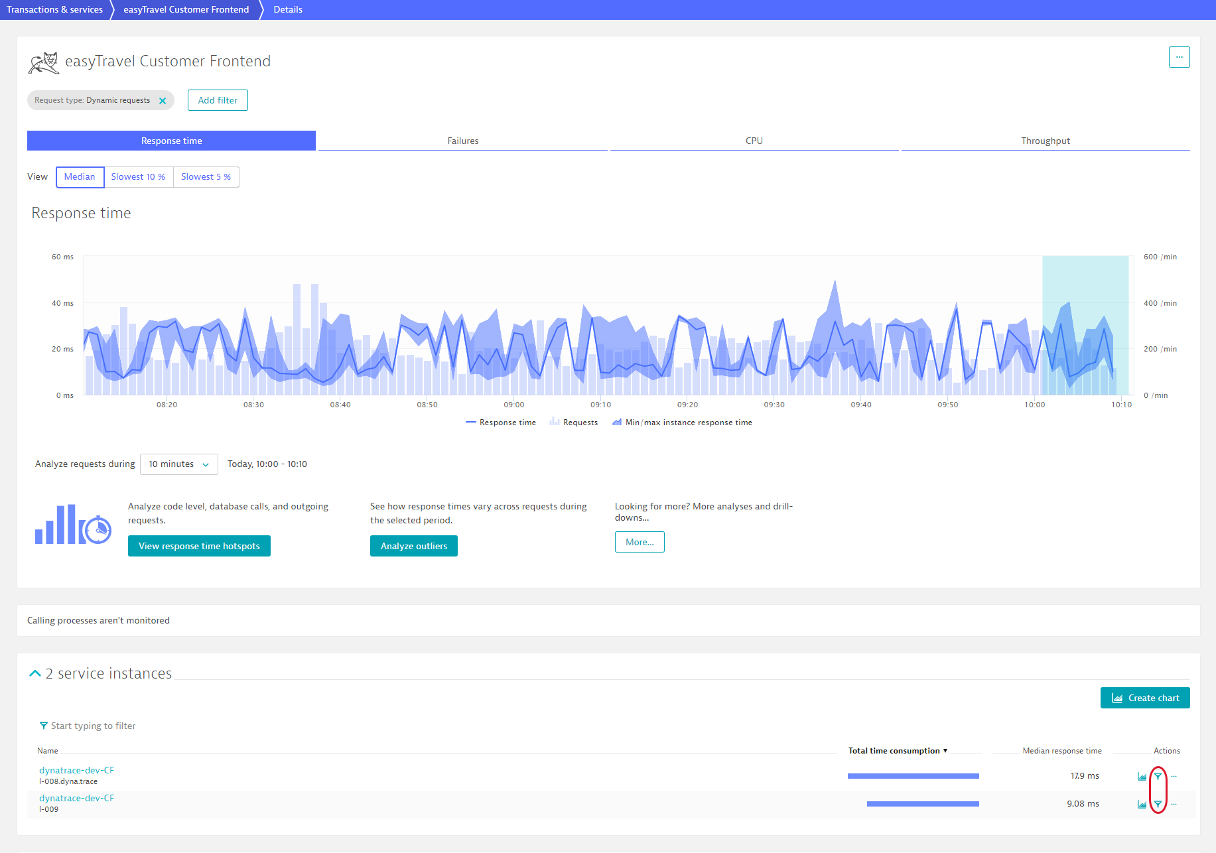Click the response time hotspots bar-chart illustration
The width and height of the screenshot is (1216, 853).
pyautogui.click(x=73, y=524)
